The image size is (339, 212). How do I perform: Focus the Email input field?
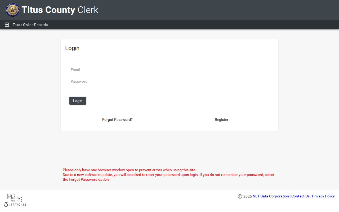click(x=170, y=70)
